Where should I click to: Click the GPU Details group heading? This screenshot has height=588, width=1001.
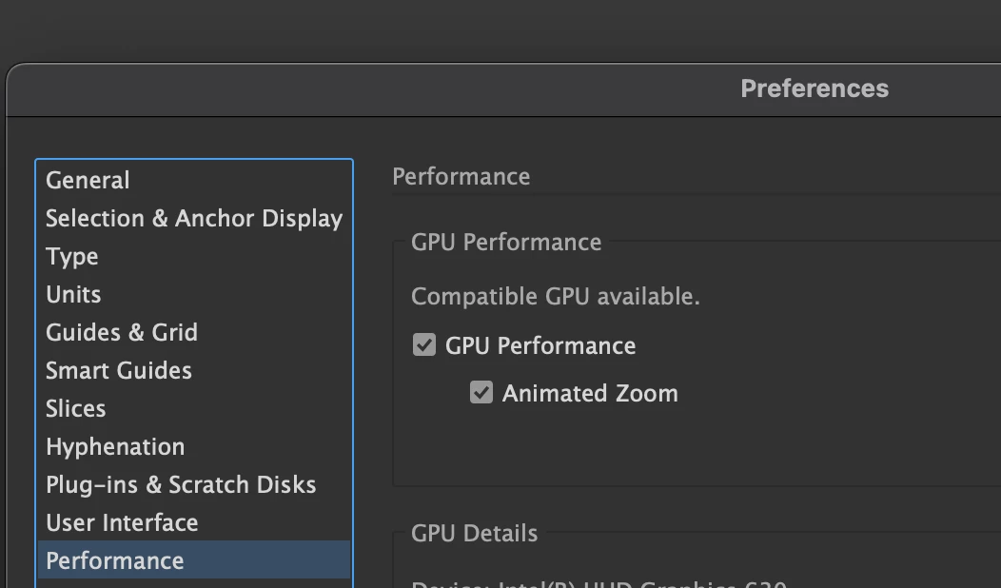[474, 533]
